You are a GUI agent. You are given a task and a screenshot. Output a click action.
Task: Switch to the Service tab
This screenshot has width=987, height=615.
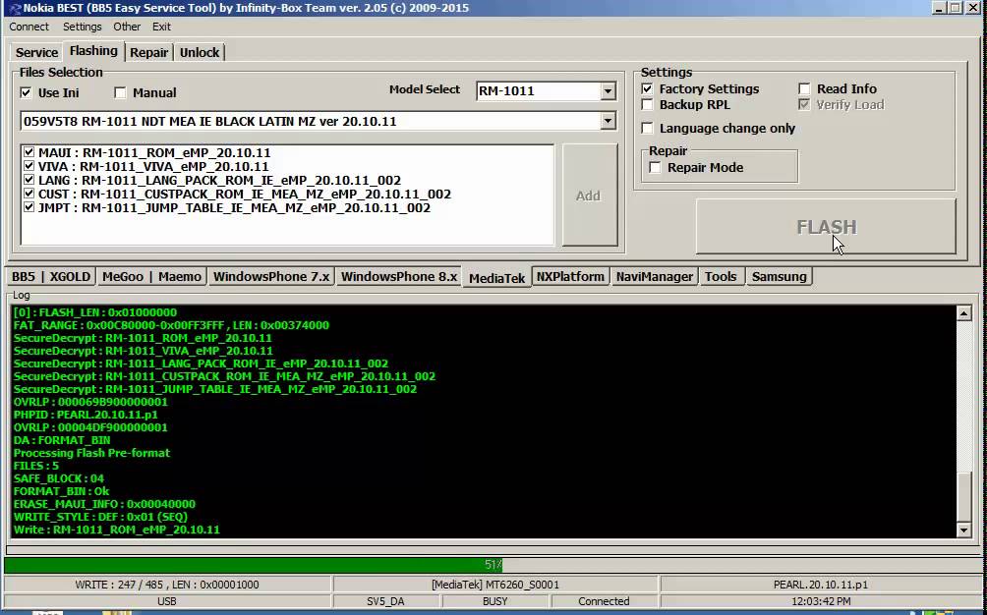(36, 52)
